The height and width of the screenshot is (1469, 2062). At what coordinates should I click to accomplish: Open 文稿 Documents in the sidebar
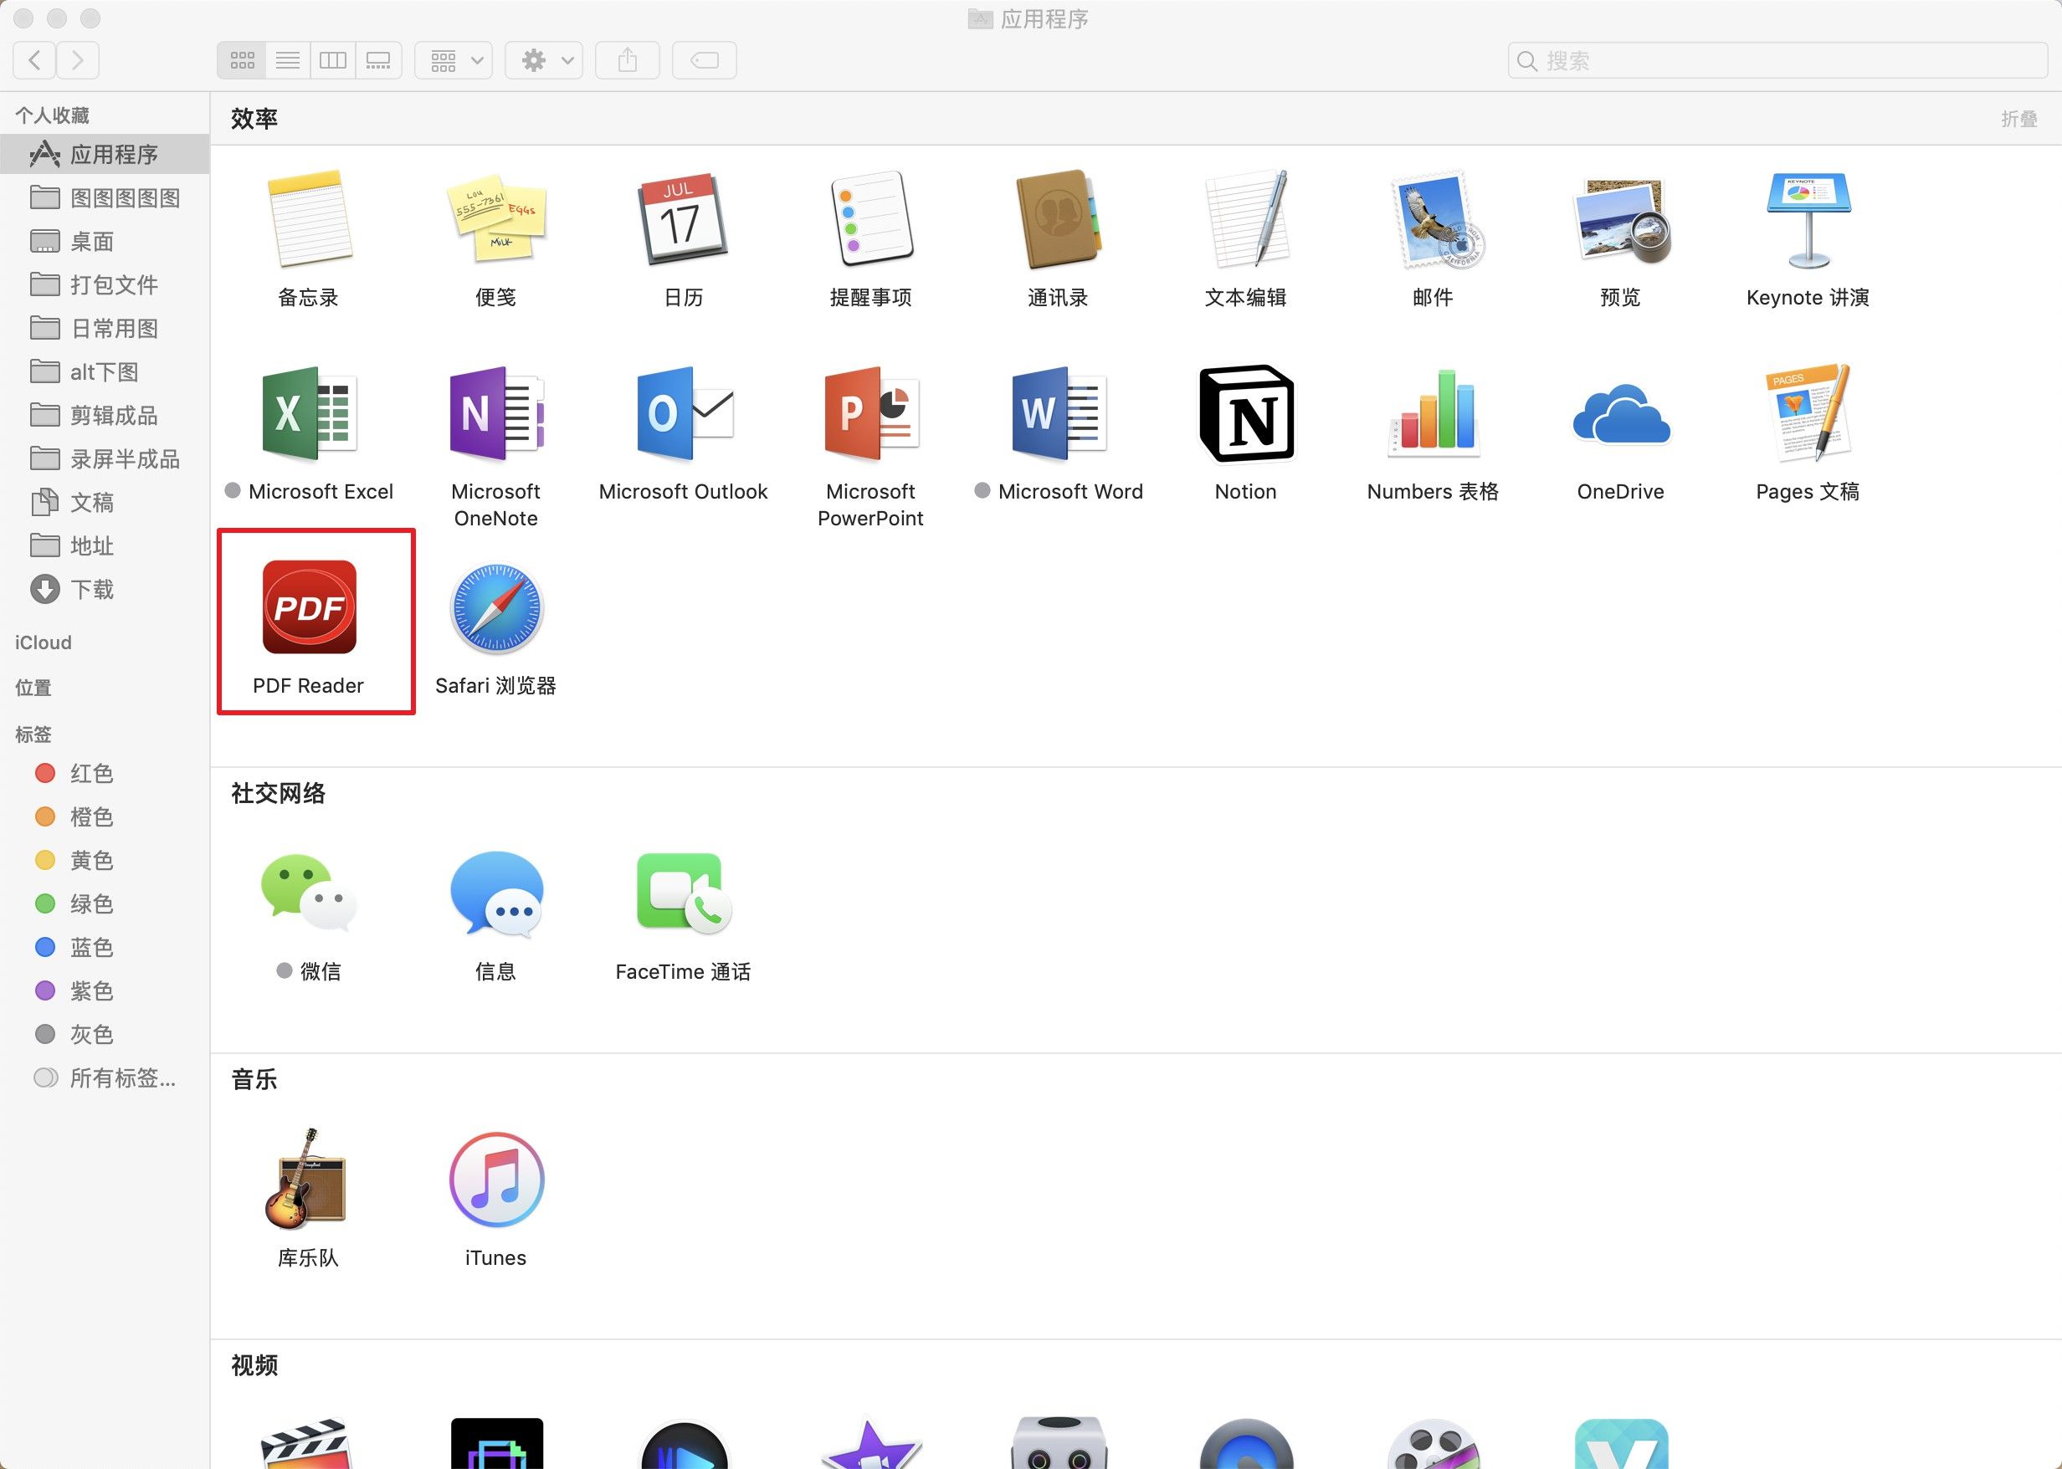point(105,502)
